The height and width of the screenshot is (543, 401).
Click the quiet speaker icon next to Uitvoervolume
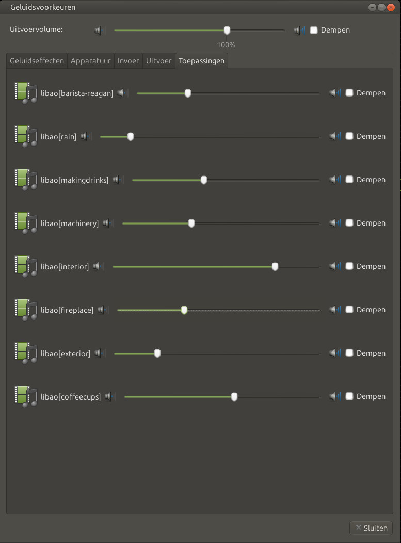point(100,30)
